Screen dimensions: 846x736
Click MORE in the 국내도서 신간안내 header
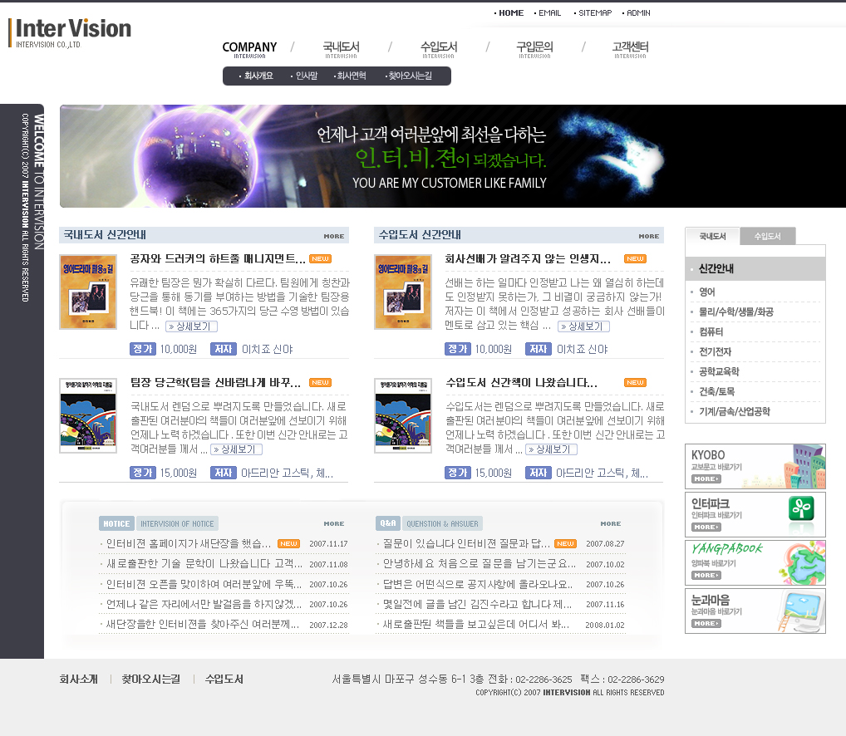pyautogui.click(x=333, y=236)
